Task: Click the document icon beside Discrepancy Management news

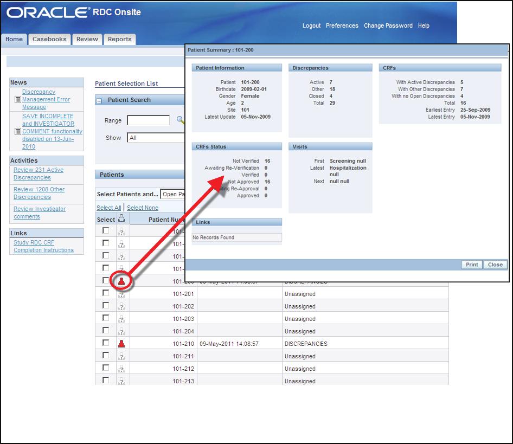Action: [18, 99]
